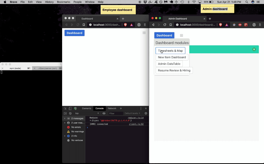Select the inspect element tool in DevTools
Viewport: 264px width, 164px height.
pos(65,108)
